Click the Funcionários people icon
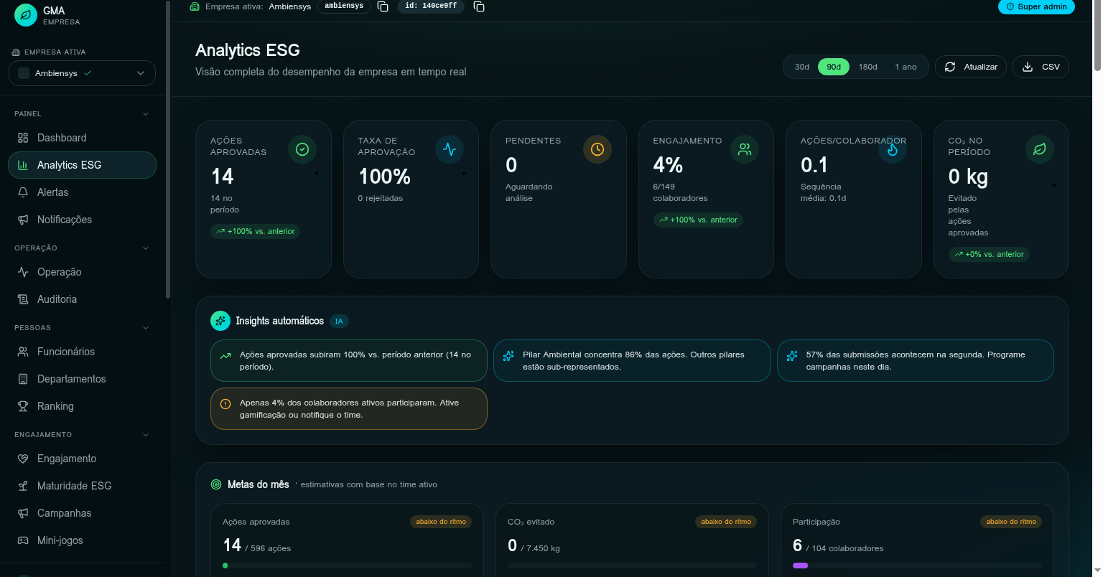Viewport: 1103px width, 577px height. click(23, 352)
